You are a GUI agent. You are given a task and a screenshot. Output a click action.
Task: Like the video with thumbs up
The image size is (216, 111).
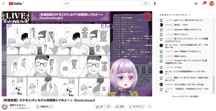tap(99, 107)
